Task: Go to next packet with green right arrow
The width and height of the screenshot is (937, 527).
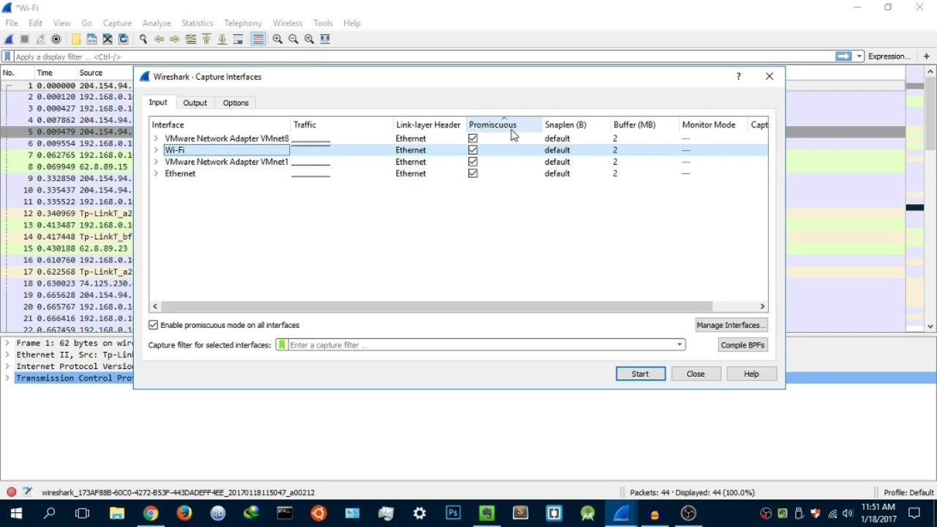Action: coord(175,40)
